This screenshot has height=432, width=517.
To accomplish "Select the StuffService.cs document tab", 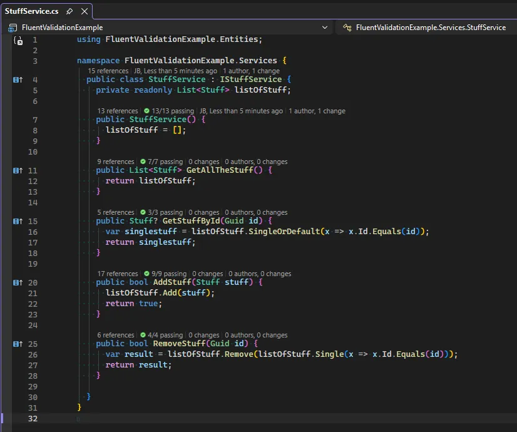I will point(33,11).
